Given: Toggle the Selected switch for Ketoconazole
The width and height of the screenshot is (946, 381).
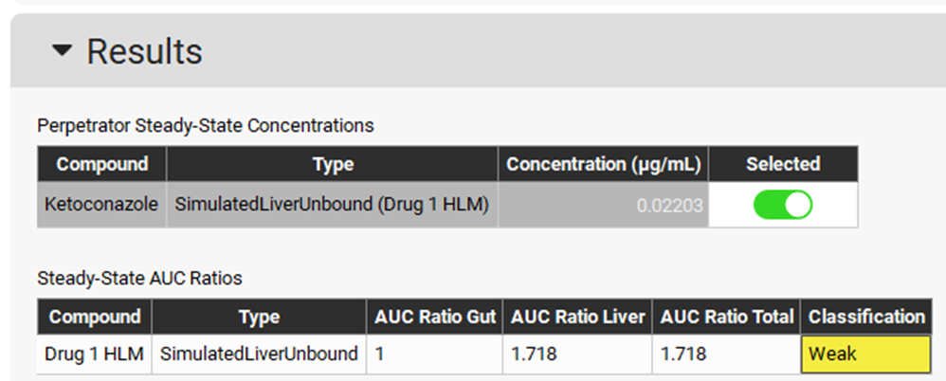Looking at the screenshot, I should click(782, 205).
